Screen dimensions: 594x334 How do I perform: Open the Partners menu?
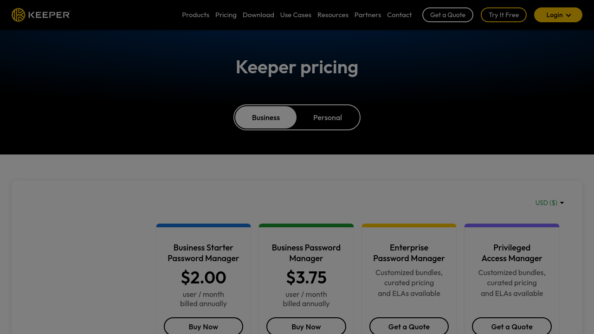[368, 15]
